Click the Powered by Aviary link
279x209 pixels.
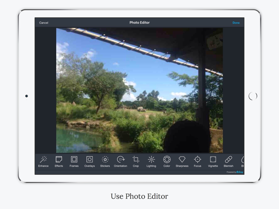point(235,172)
